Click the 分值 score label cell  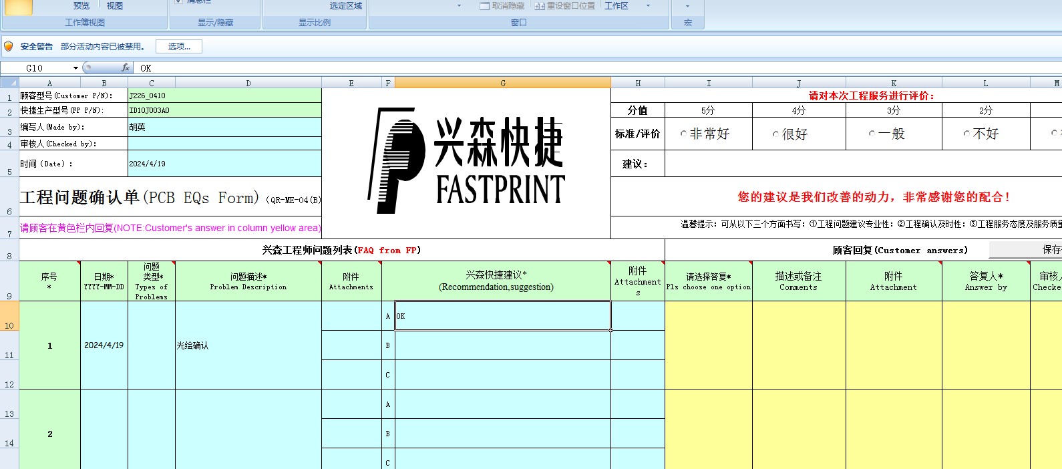point(638,110)
